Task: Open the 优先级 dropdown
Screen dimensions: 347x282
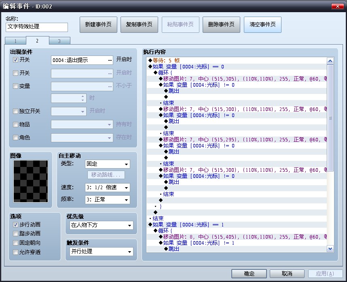Action: point(102,225)
